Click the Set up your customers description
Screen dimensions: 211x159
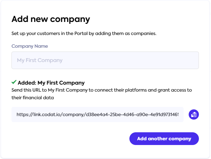[84, 33]
